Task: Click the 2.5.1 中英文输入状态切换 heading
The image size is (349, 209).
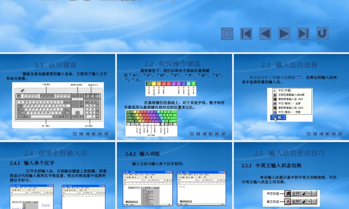Action: tap(272, 165)
